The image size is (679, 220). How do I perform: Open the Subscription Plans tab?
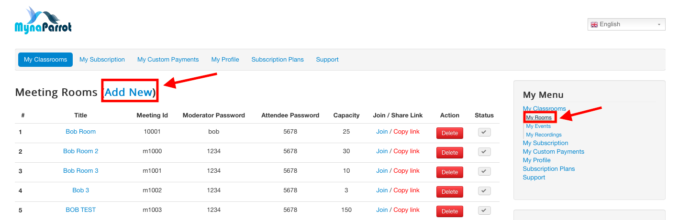pos(278,60)
